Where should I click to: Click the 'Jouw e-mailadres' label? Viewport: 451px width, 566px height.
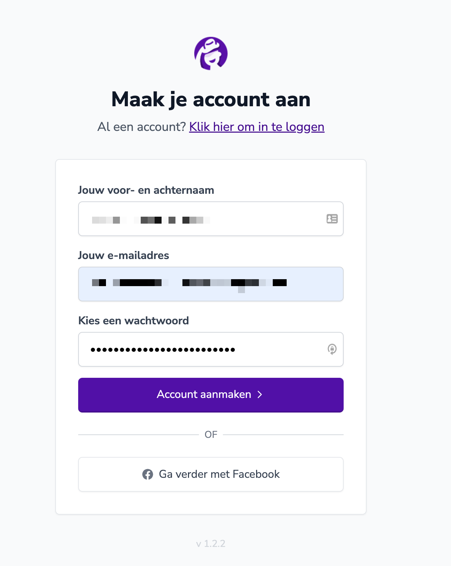pyautogui.click(x=124, y=255)
